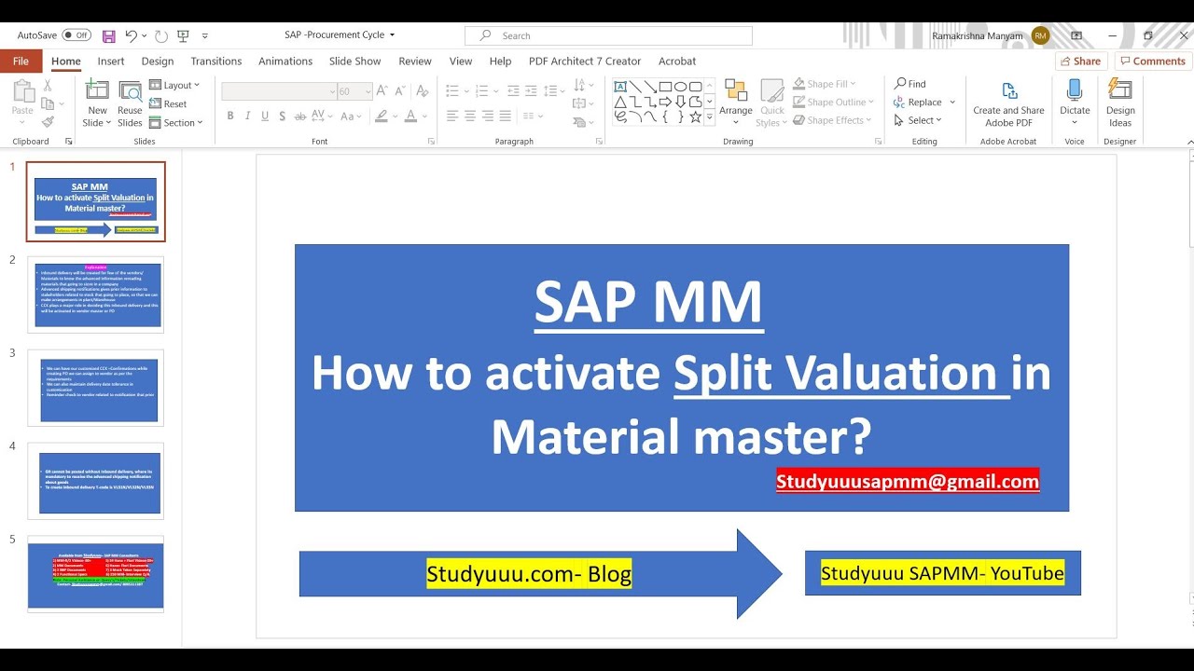This screenshot has height=671, width=1194.
Task: Expand the slide Layout dropdown
Action: (x=175, y=85)
